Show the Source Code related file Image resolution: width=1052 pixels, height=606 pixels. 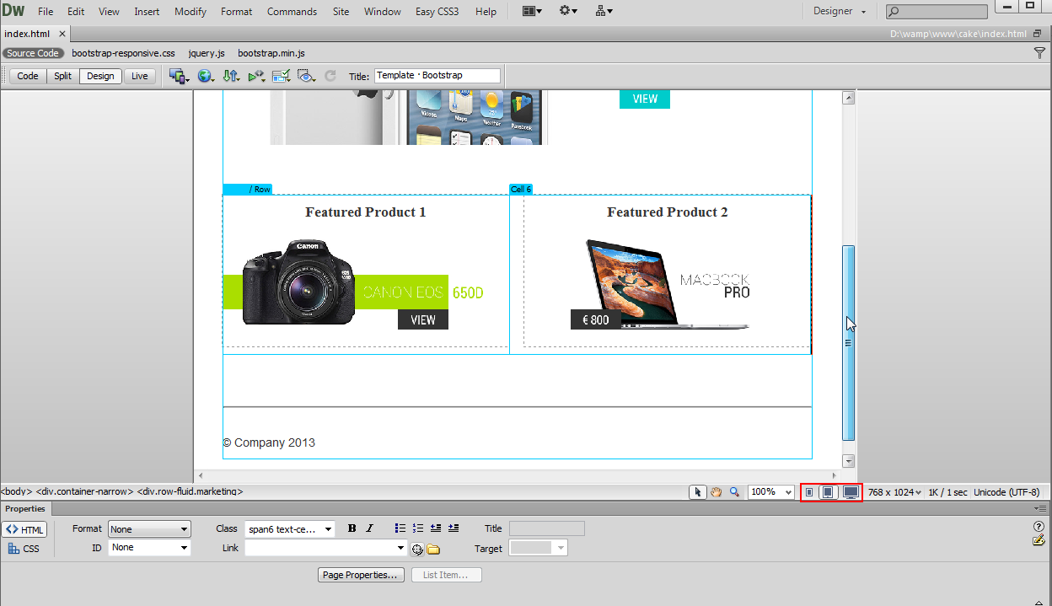pyautogui.click(x=33, y=53)
